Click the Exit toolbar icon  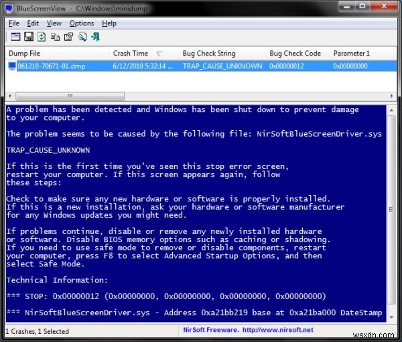(95, 37)
